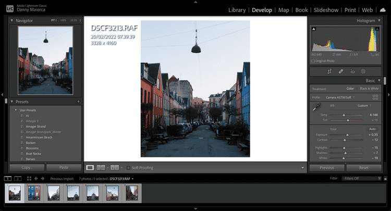Add a new preset with plus icon
This screenshot has width=391, height=211.
tap(78, 102)
